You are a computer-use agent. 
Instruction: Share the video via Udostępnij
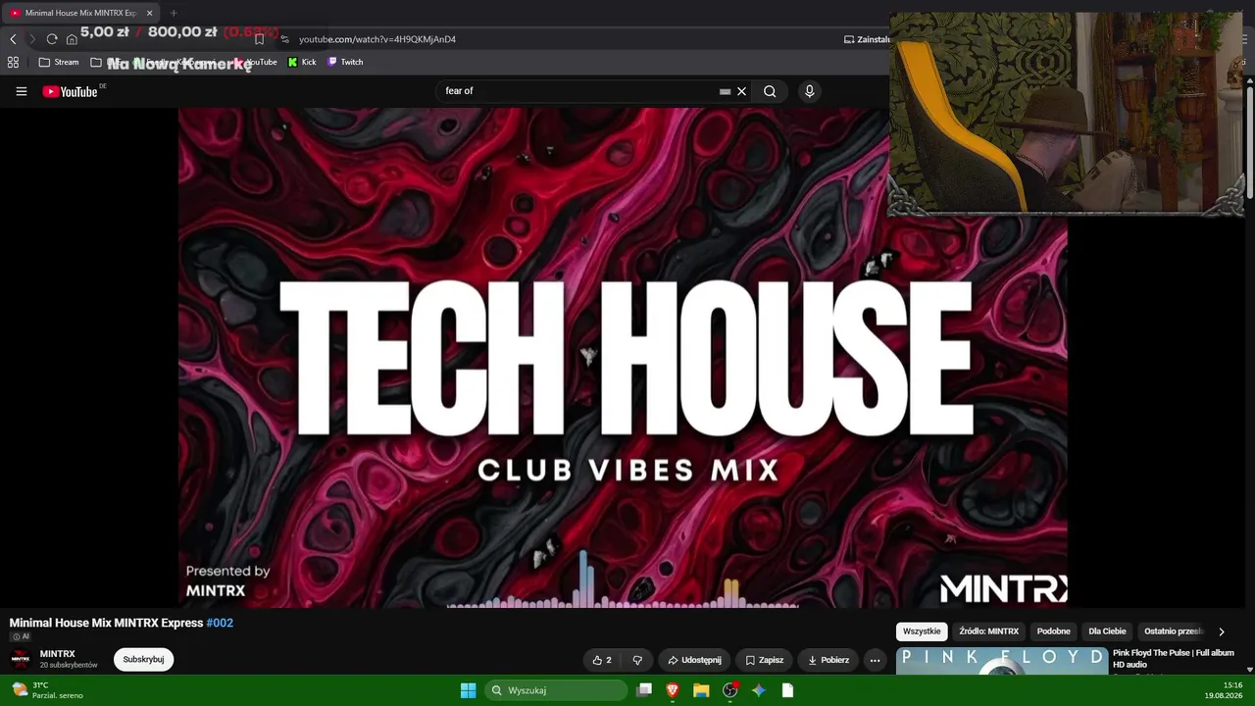point(694,660)
